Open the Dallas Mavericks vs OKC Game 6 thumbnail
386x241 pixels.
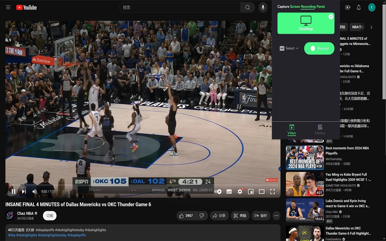click(305, 233)
